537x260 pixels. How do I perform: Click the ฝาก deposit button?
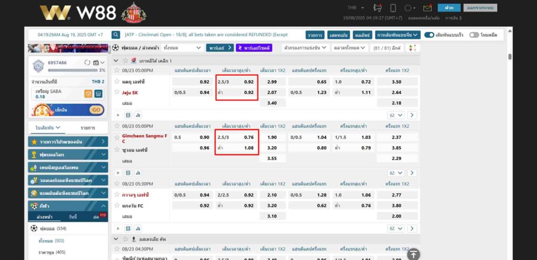(x=449, y=7)
